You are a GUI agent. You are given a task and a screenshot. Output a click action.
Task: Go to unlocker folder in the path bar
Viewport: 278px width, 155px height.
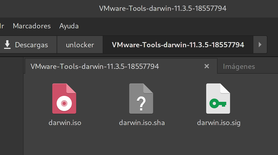pos(80,45)
